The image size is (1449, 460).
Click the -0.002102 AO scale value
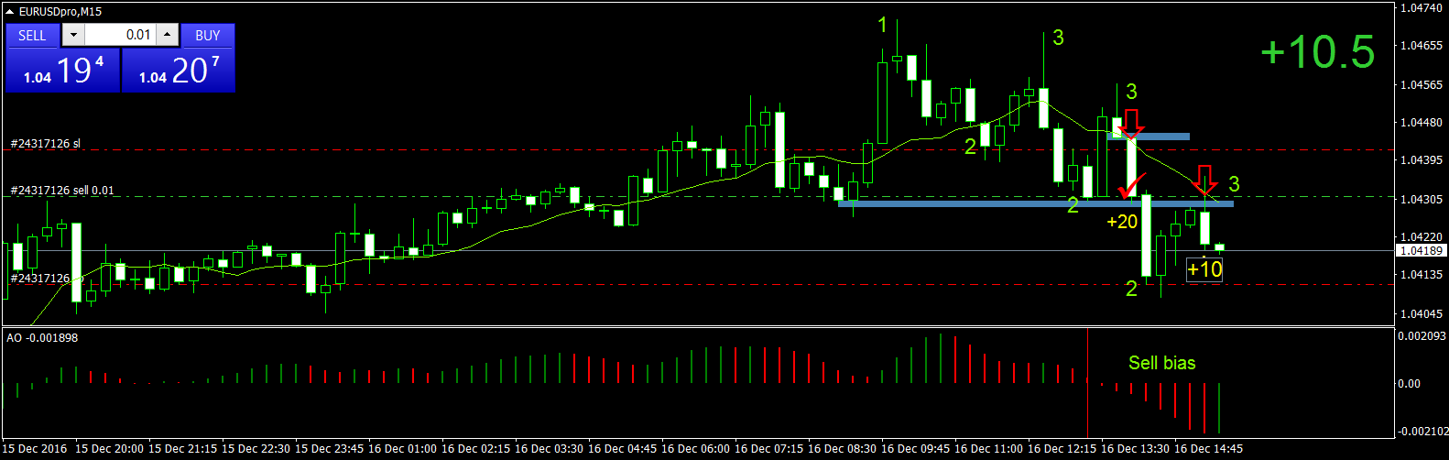pos(1422,431)
